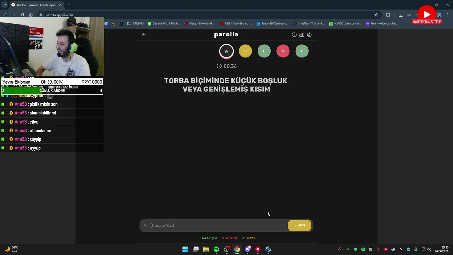Click the volume speaker tray icon

[429, 249]
